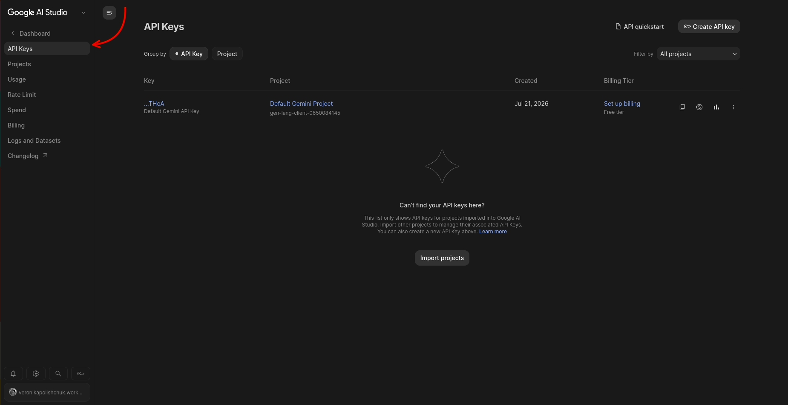Click Import projects button
This screenshot has width=788, height=405.
(442, 258)
